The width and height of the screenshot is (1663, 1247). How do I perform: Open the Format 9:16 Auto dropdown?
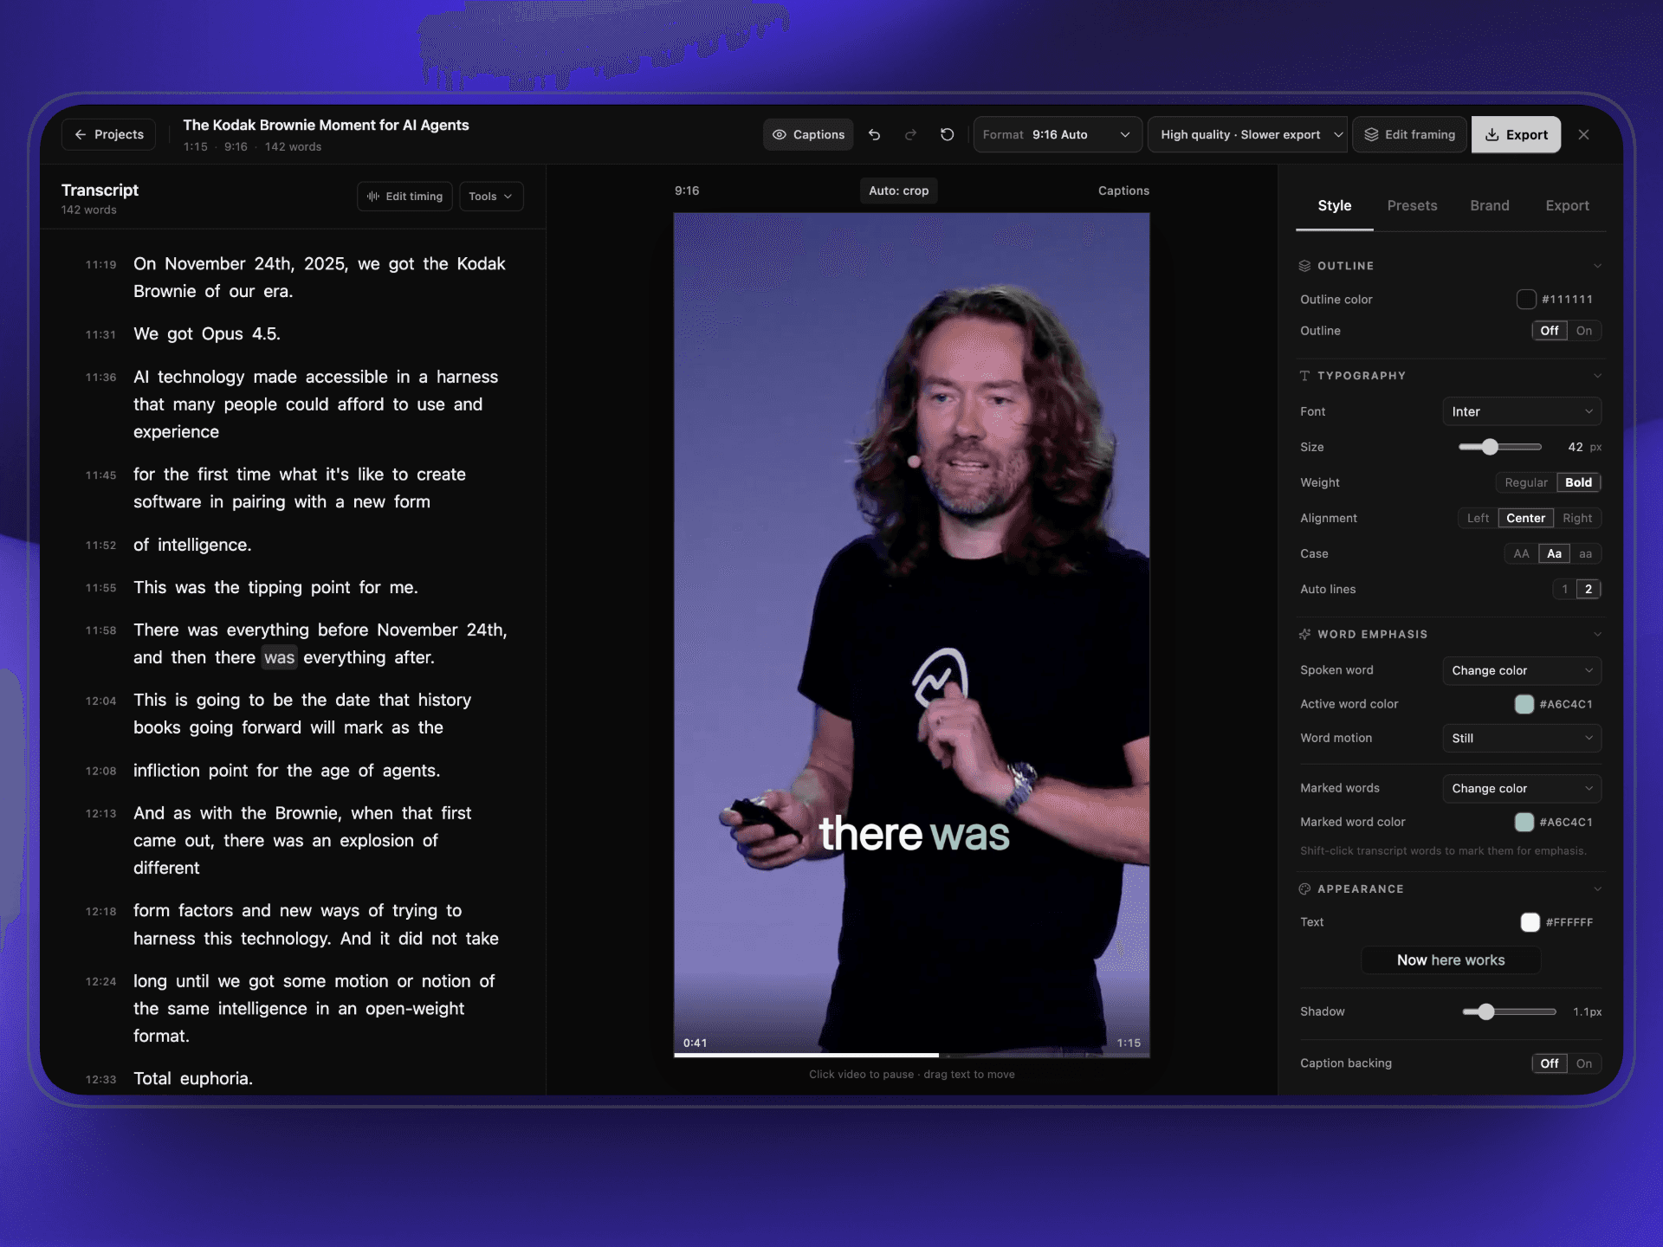tap(1058, 135)
